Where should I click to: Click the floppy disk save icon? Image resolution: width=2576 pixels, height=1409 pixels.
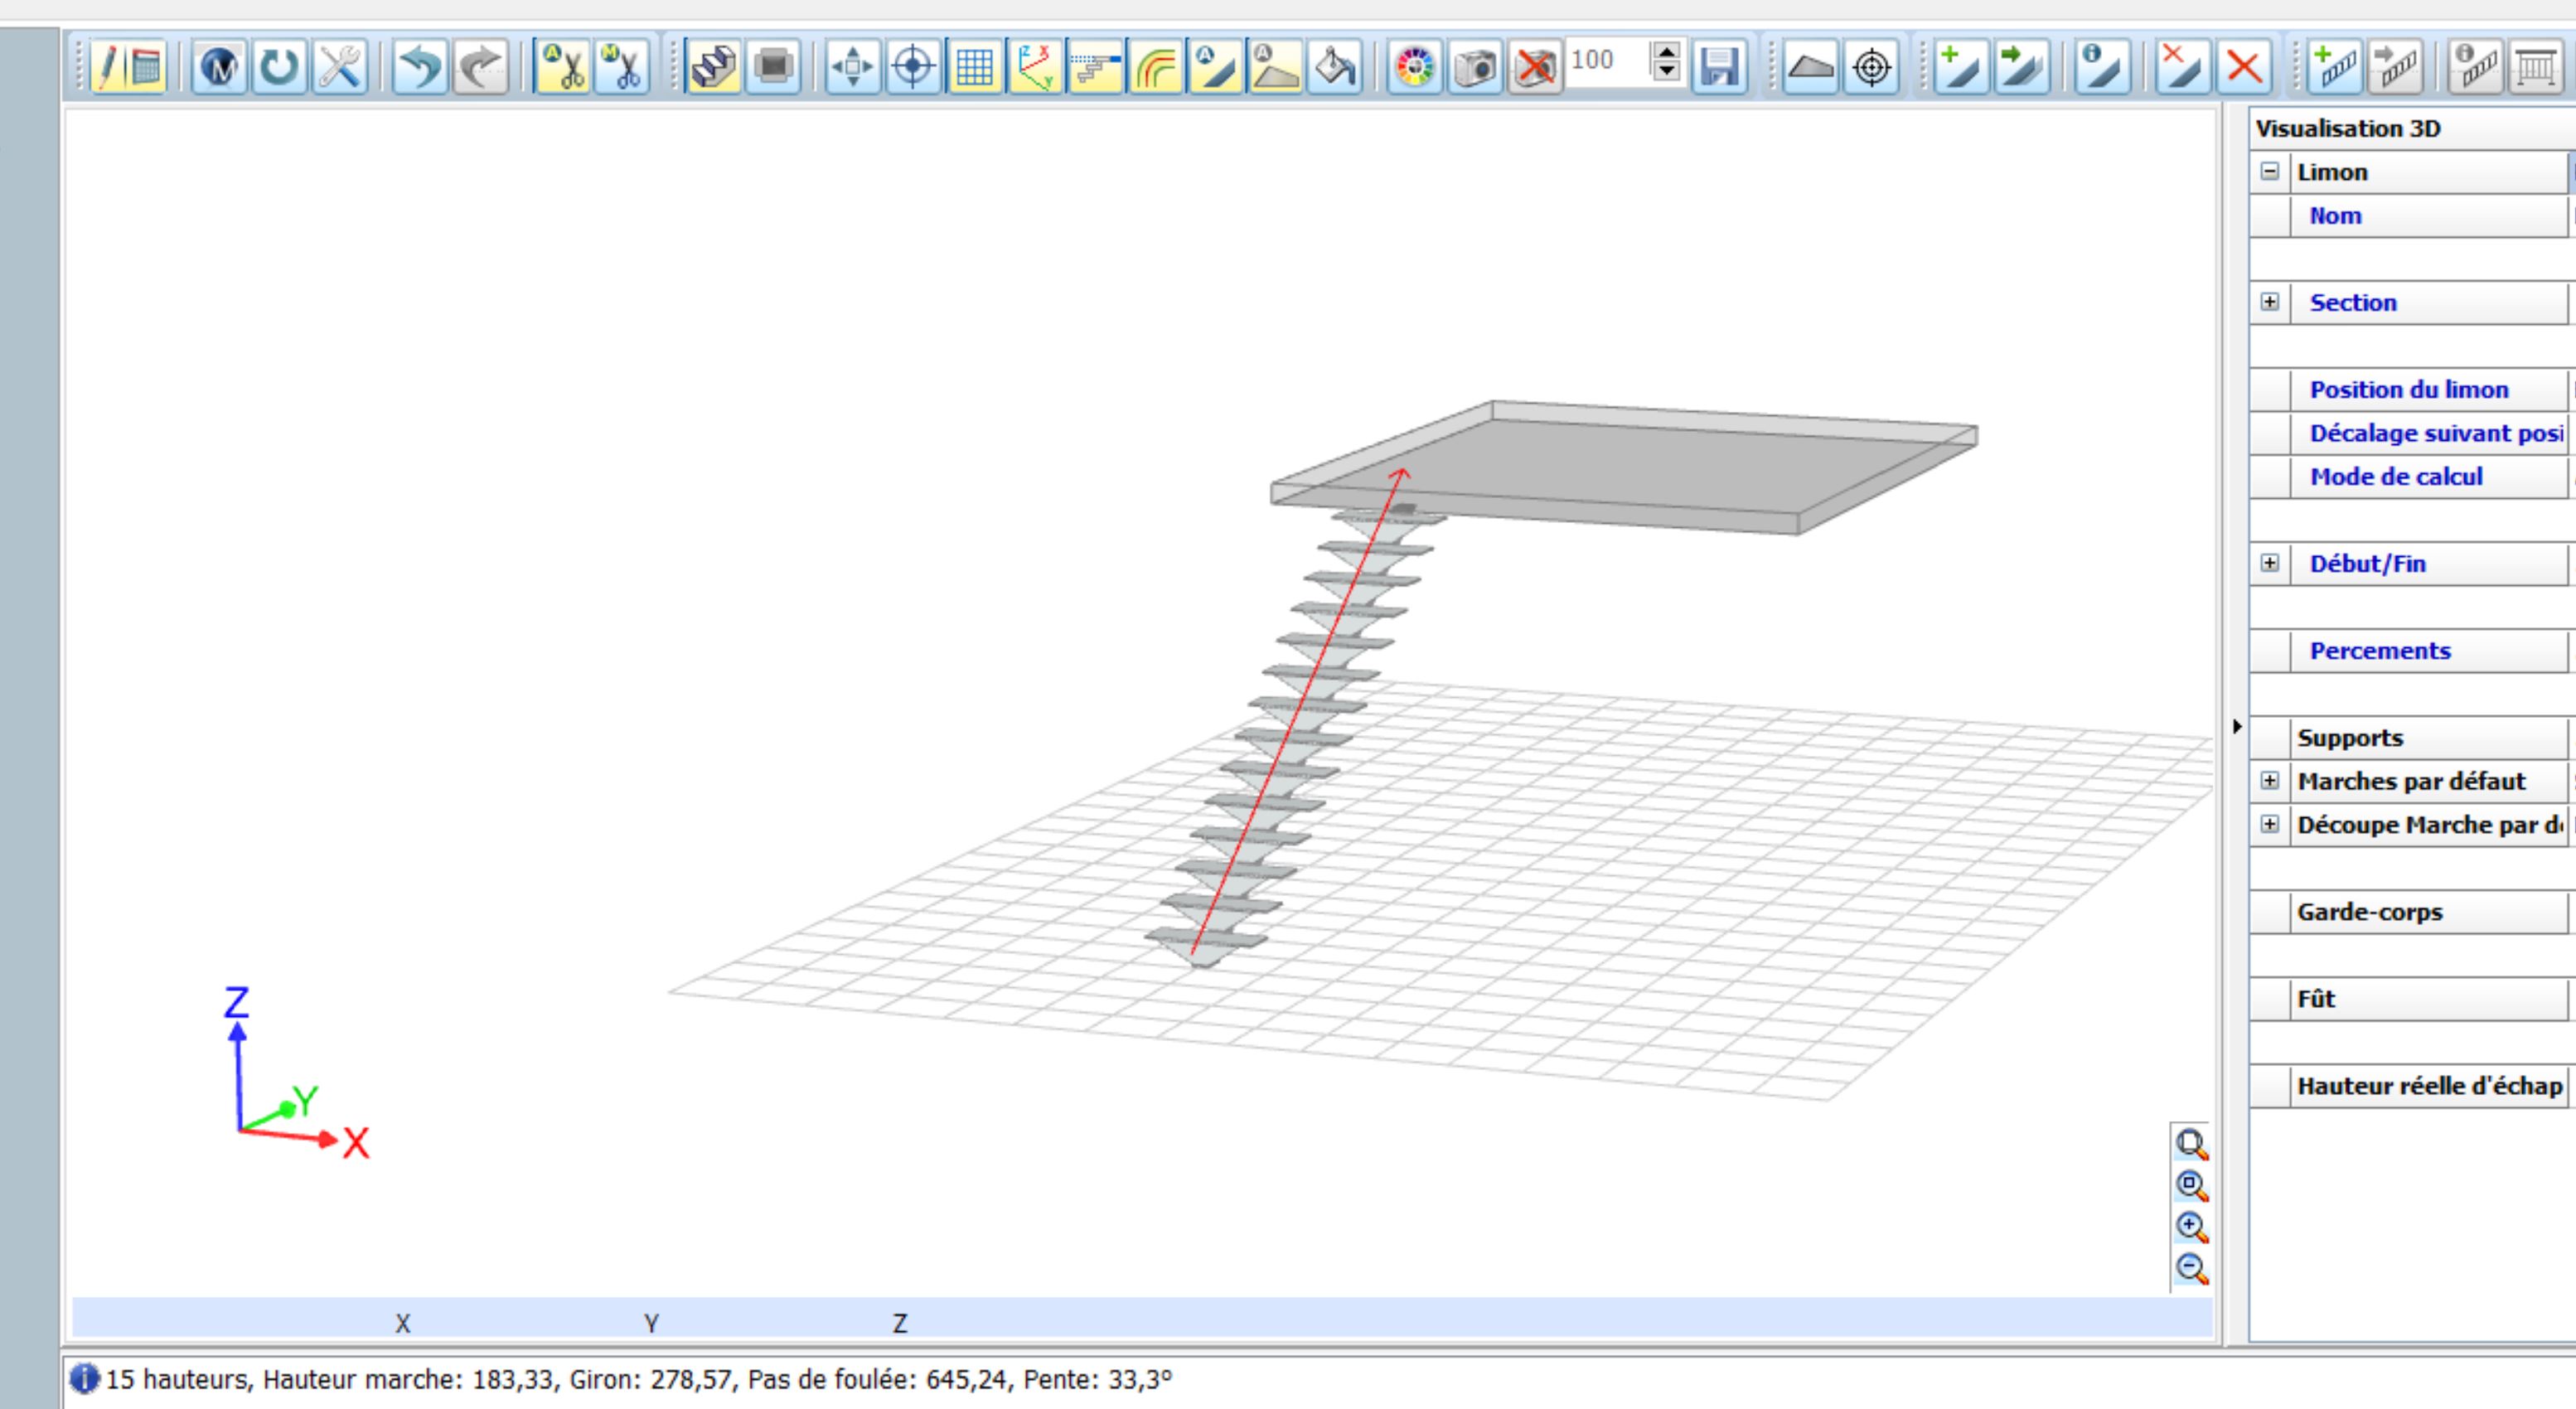point(1719,67)
